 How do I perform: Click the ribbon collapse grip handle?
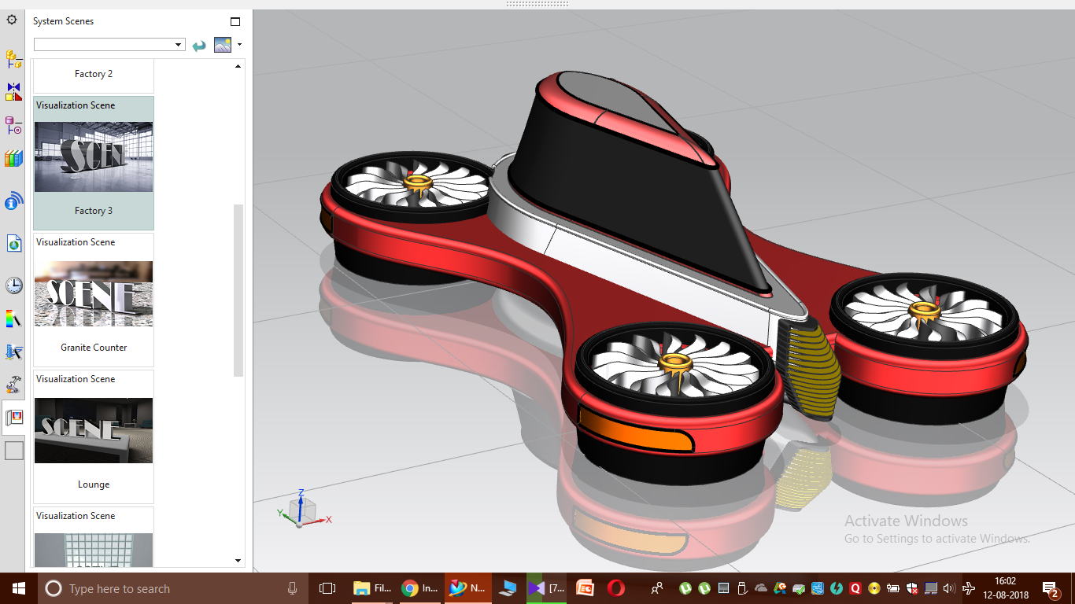pos(537,4)
